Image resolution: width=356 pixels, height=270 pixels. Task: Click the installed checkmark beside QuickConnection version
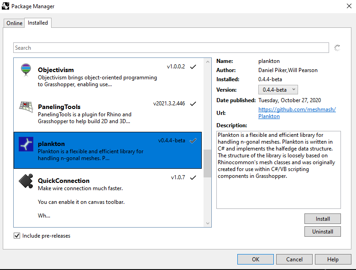[193, 177]
